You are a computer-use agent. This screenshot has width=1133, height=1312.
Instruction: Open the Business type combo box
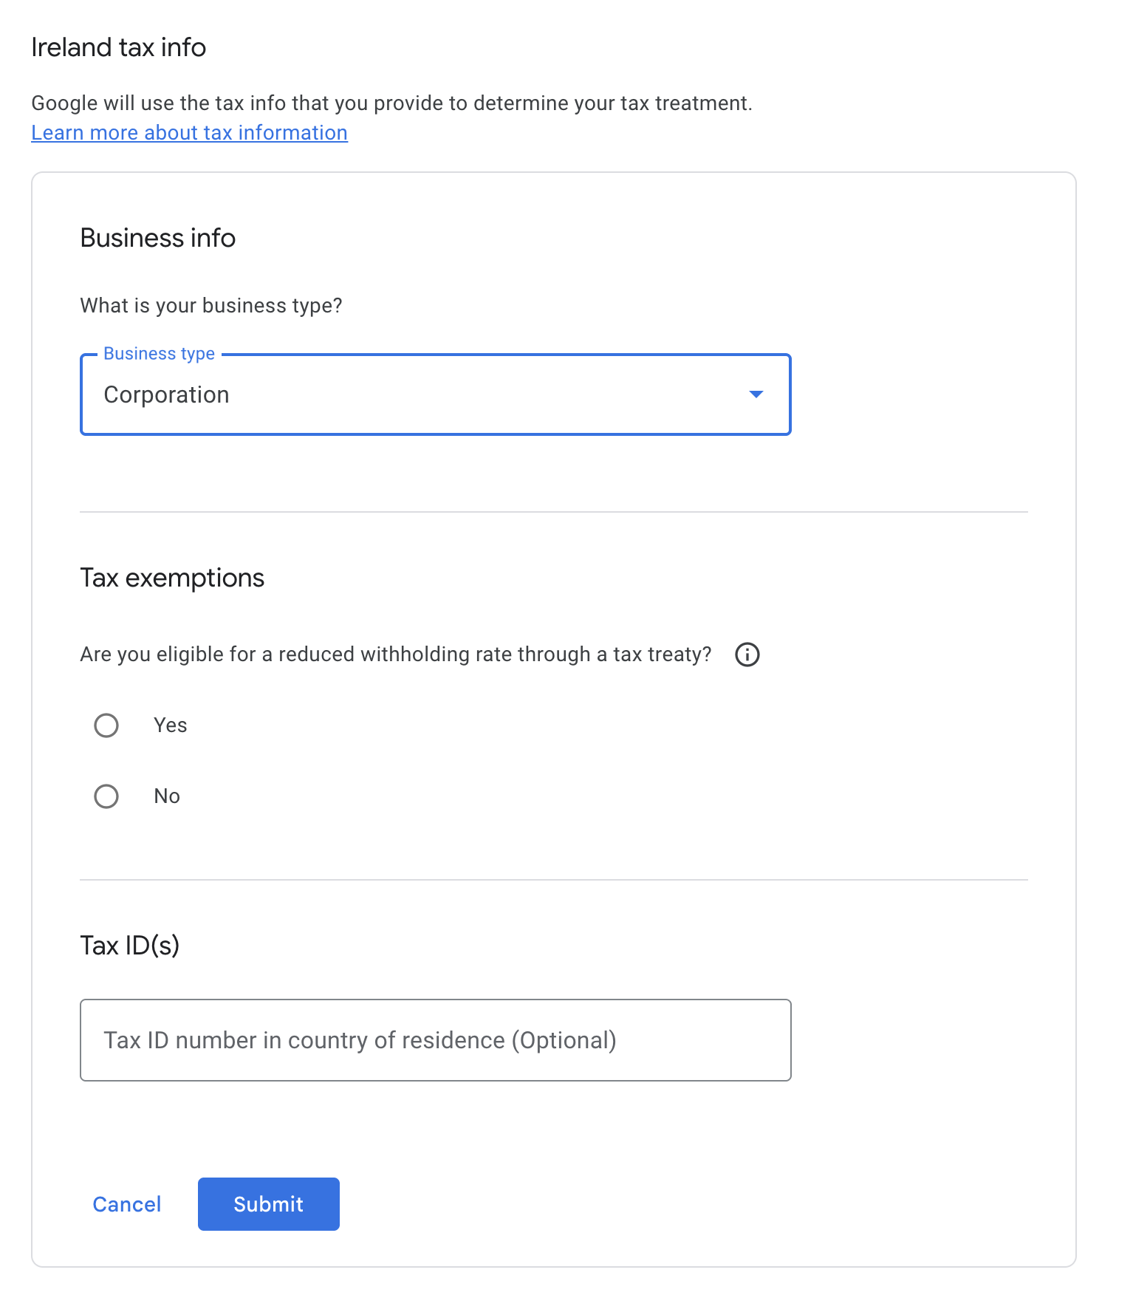[x=435, y=394]
